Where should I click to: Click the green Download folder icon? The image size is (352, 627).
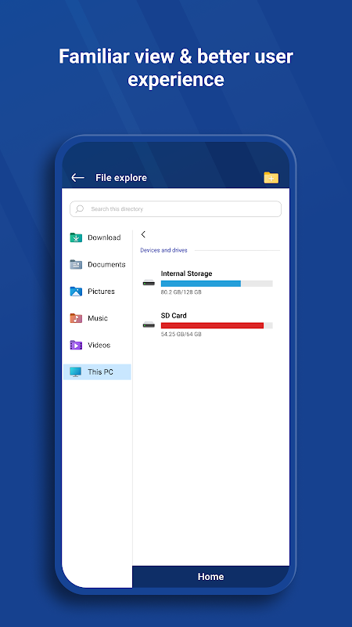coord(76,237)
